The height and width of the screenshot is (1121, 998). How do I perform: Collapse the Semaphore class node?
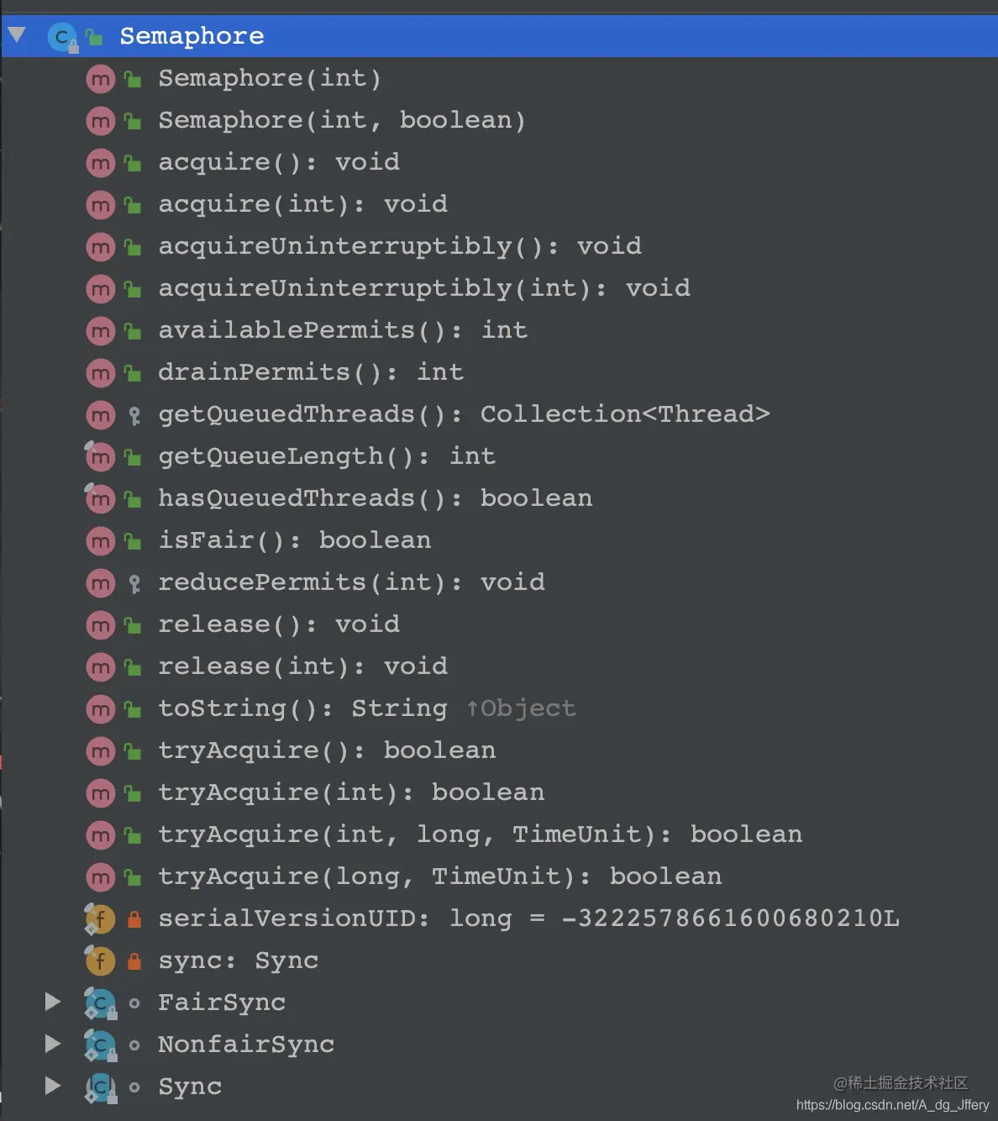click(x=16, y=35)
